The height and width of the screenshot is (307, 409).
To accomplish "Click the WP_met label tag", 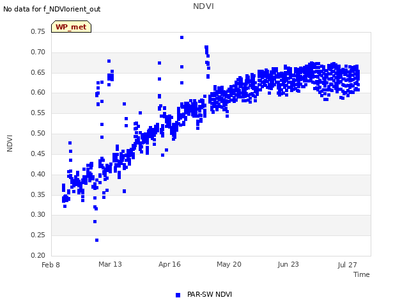I will coord(71,27).
